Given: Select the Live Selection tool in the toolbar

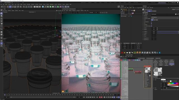Looking at the screenshot, I should point(8,7).
